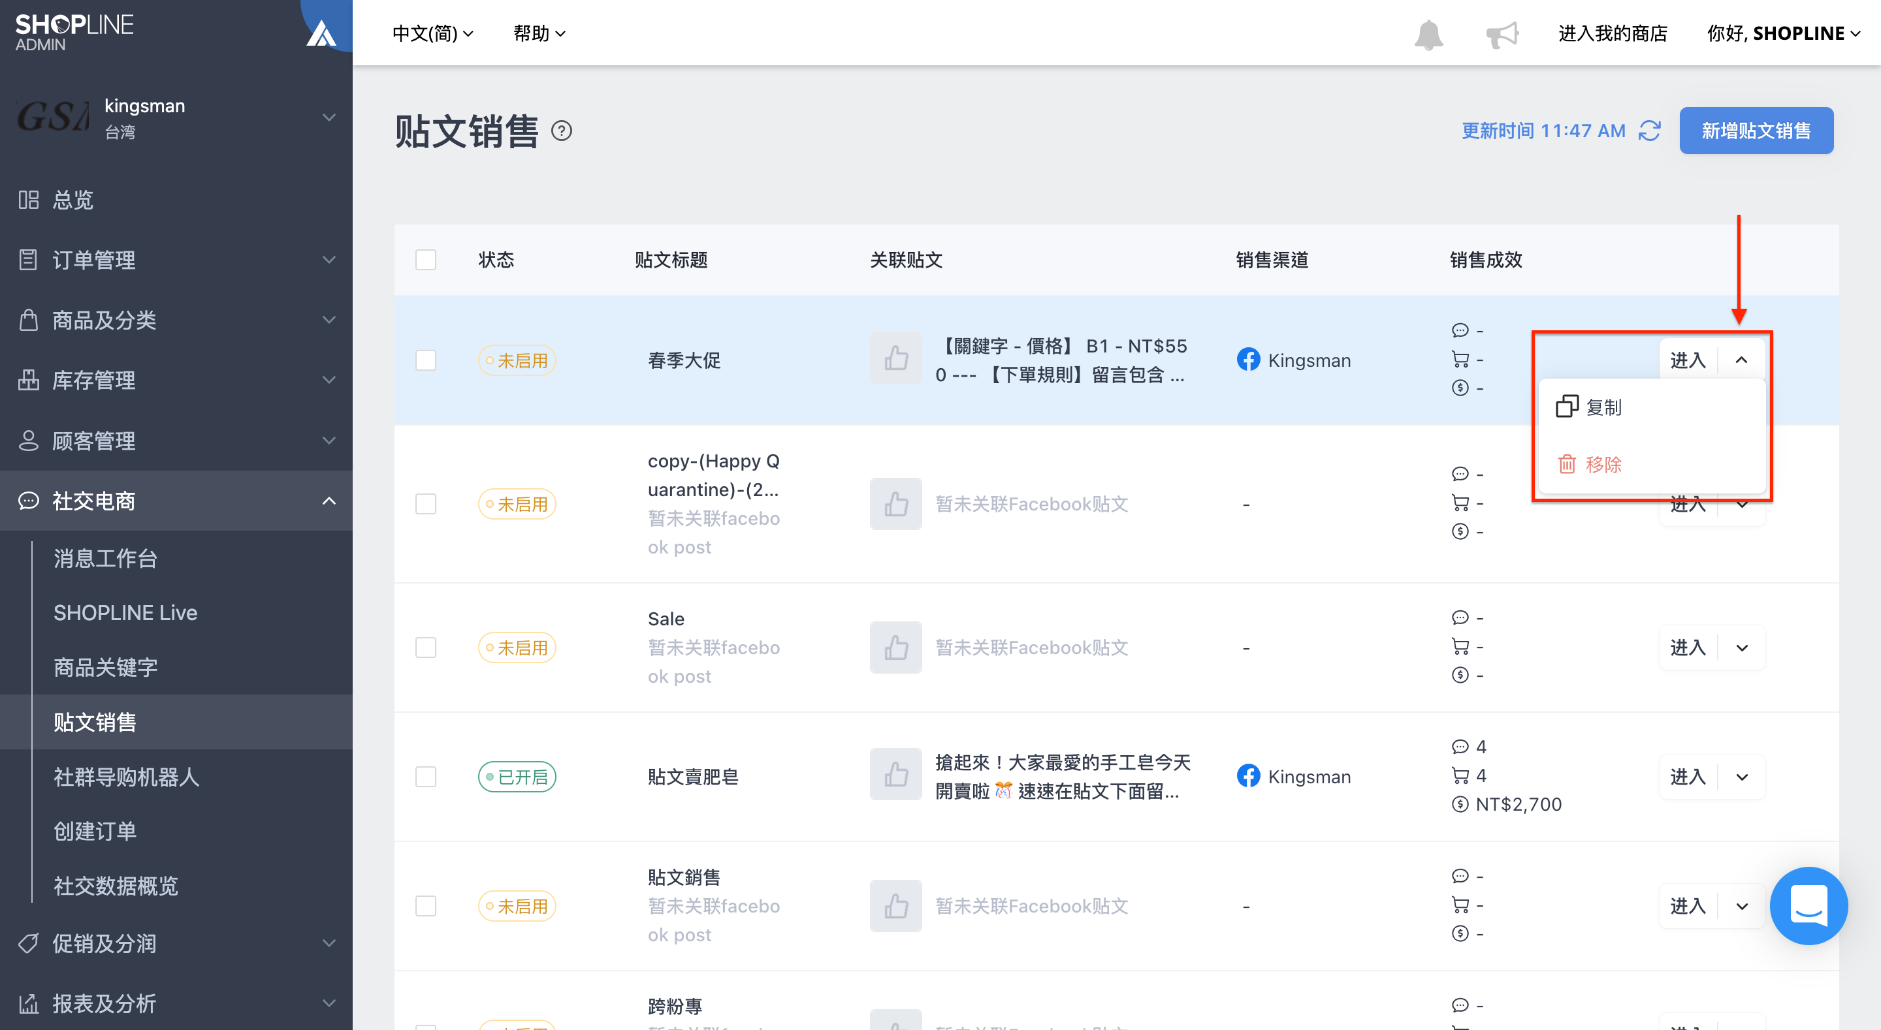Select 复制 from the row action menu
1881x1030 pixels.
[x=1652, y=407]
